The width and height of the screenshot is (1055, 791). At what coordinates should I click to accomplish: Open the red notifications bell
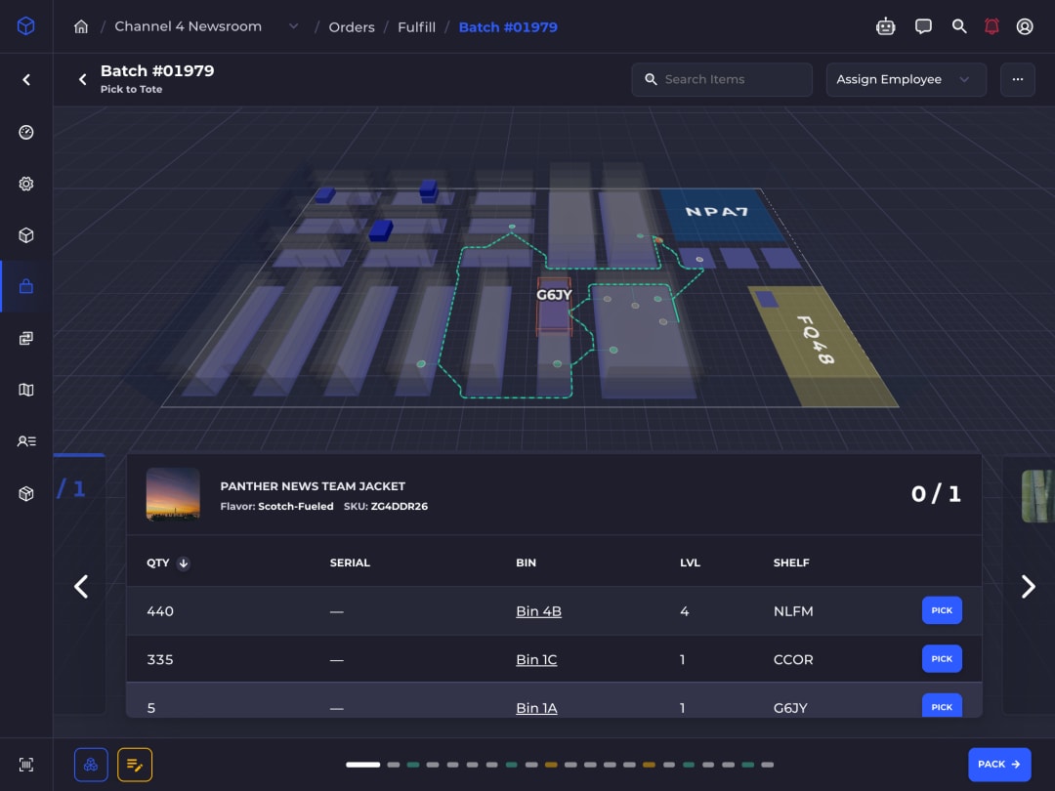(x=992, y=27)
